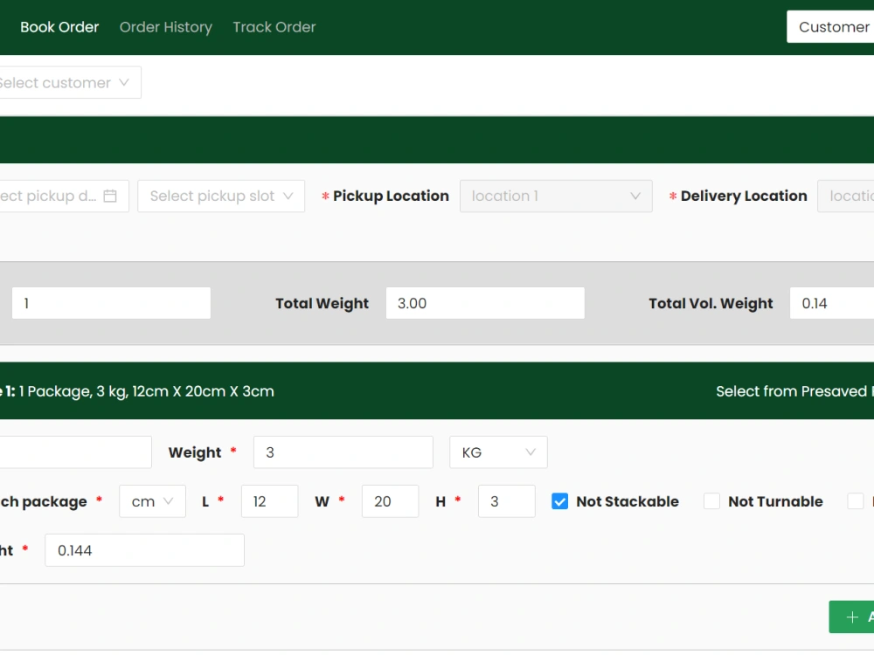This screenshot has height=655, width=874.
Task: Check the Not Turnable checkbox
Action: (x=711, y=501)
